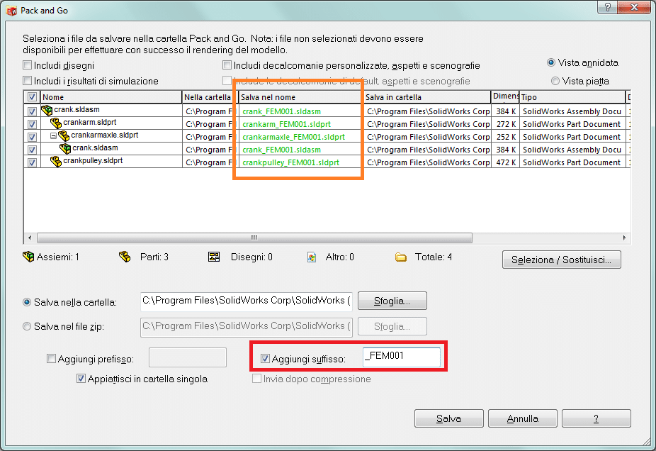Click the Disegni drawings count icon
The height and width of the screenshot is (451, 656).
tap(214, 257)
